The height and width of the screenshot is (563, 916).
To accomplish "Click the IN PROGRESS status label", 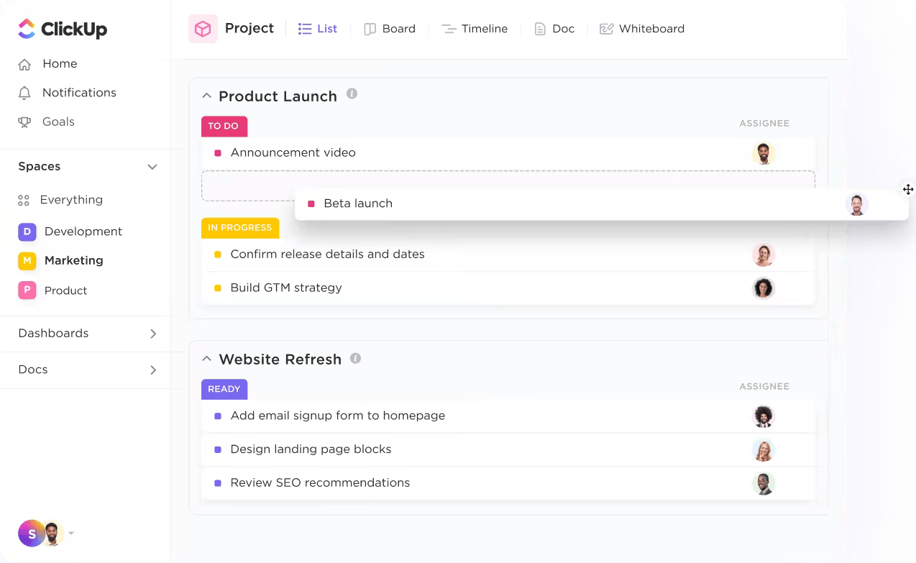I will (240, 228).
